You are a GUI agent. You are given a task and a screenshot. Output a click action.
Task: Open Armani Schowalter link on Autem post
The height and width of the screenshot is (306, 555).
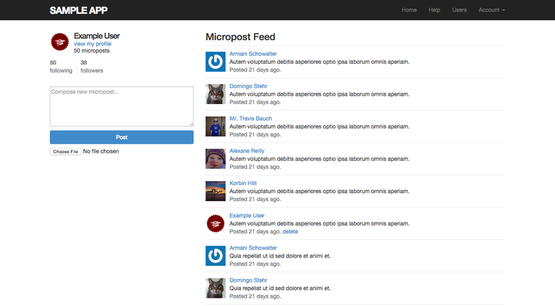coord(253,54)
